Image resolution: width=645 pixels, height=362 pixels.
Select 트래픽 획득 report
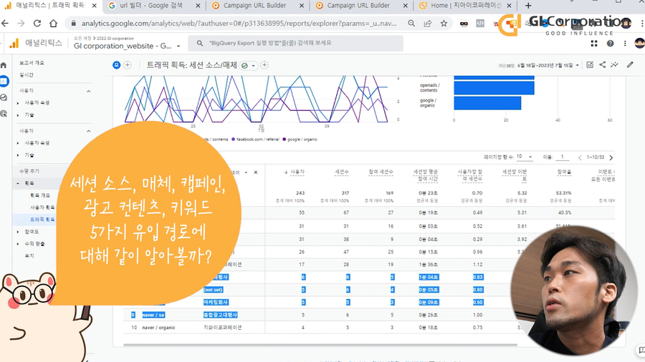click(42, 220)
